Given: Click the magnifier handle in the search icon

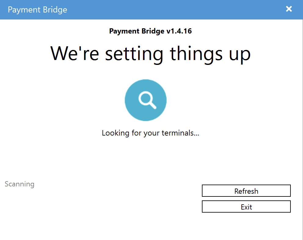Looking at the screenshot, I should (153, 105).
